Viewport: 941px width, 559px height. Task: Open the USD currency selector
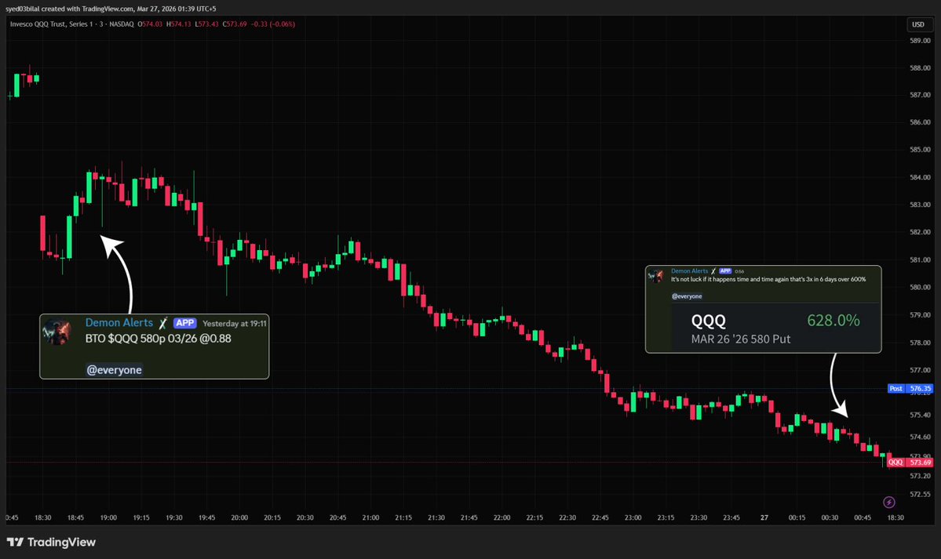(x=918, y=24)
